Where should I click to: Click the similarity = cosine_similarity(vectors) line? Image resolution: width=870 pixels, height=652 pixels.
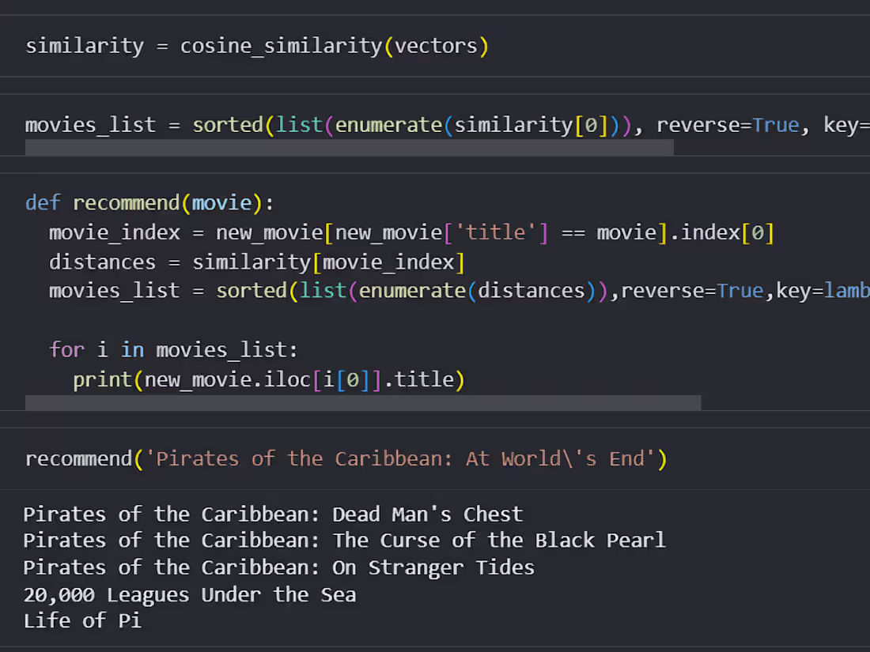click(x=257, y=46)
